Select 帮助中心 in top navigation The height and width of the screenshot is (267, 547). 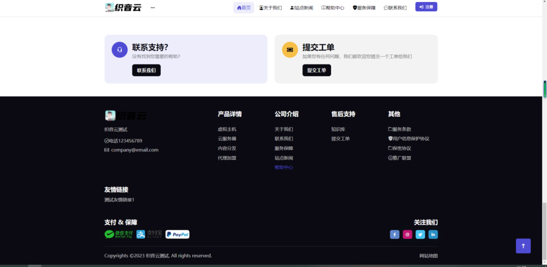333,8
